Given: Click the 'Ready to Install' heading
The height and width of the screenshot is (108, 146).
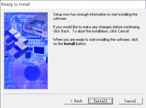Looking at the screenshot, I should [x=16, y=4].
